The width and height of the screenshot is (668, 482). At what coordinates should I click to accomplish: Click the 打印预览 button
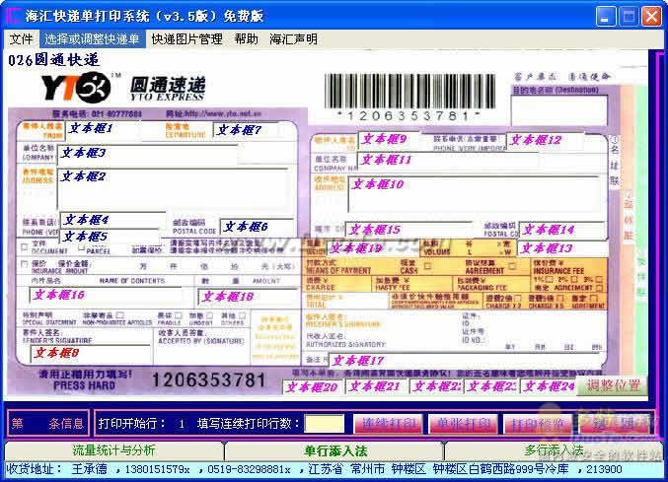tap(537, 424)
